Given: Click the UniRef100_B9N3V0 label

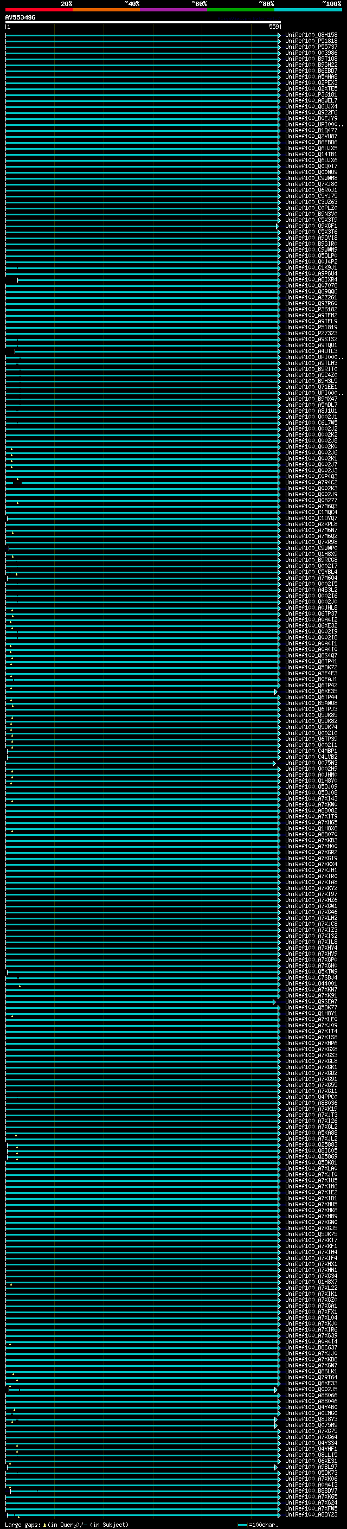Looking at the screenshot, I should click(x=311, y=214).
